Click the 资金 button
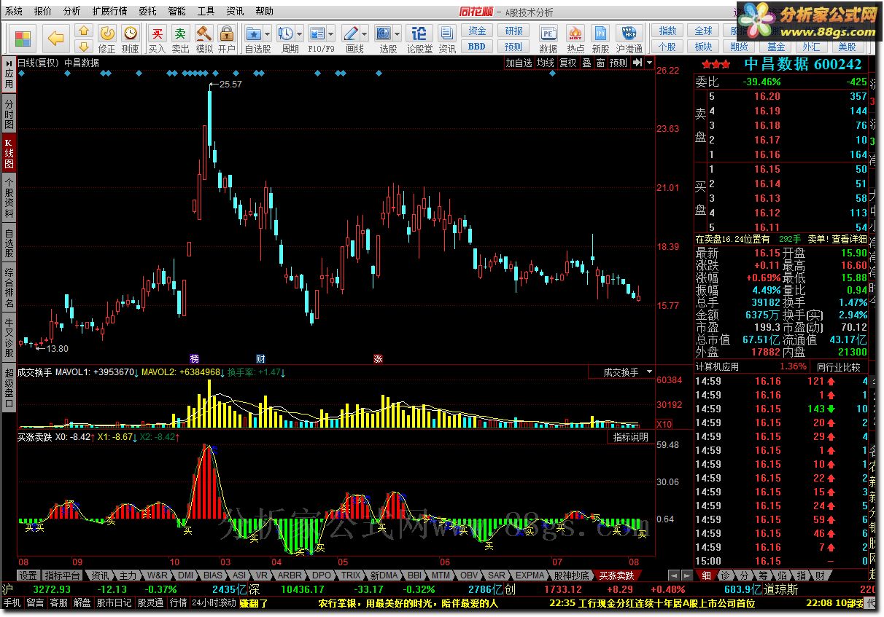Screen dimensions: 884x617 click(x=477, y=31)
